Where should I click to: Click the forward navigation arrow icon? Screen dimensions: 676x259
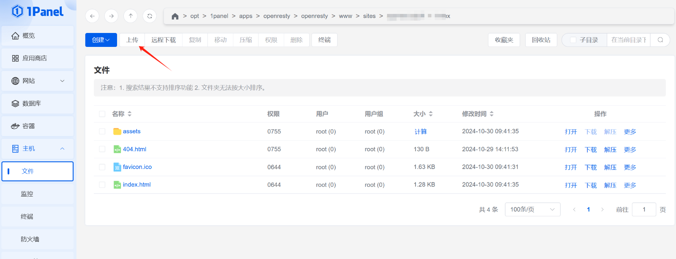click(x=111, y=16)
